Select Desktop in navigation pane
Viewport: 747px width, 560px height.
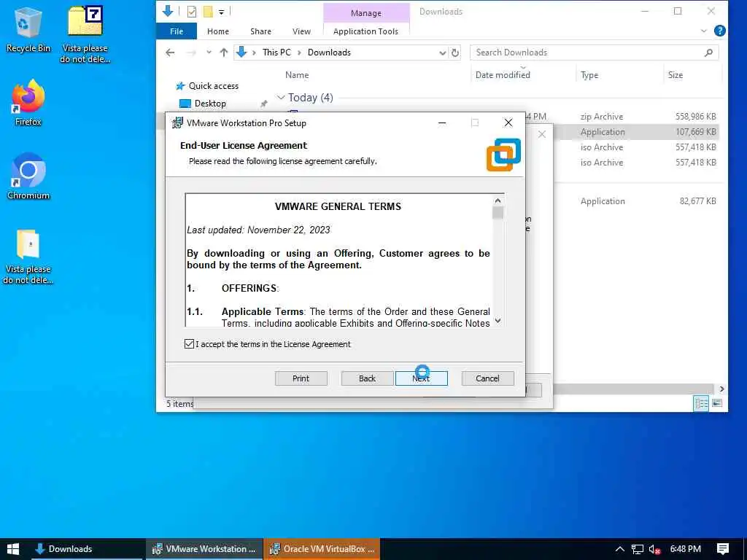point(210,104)
